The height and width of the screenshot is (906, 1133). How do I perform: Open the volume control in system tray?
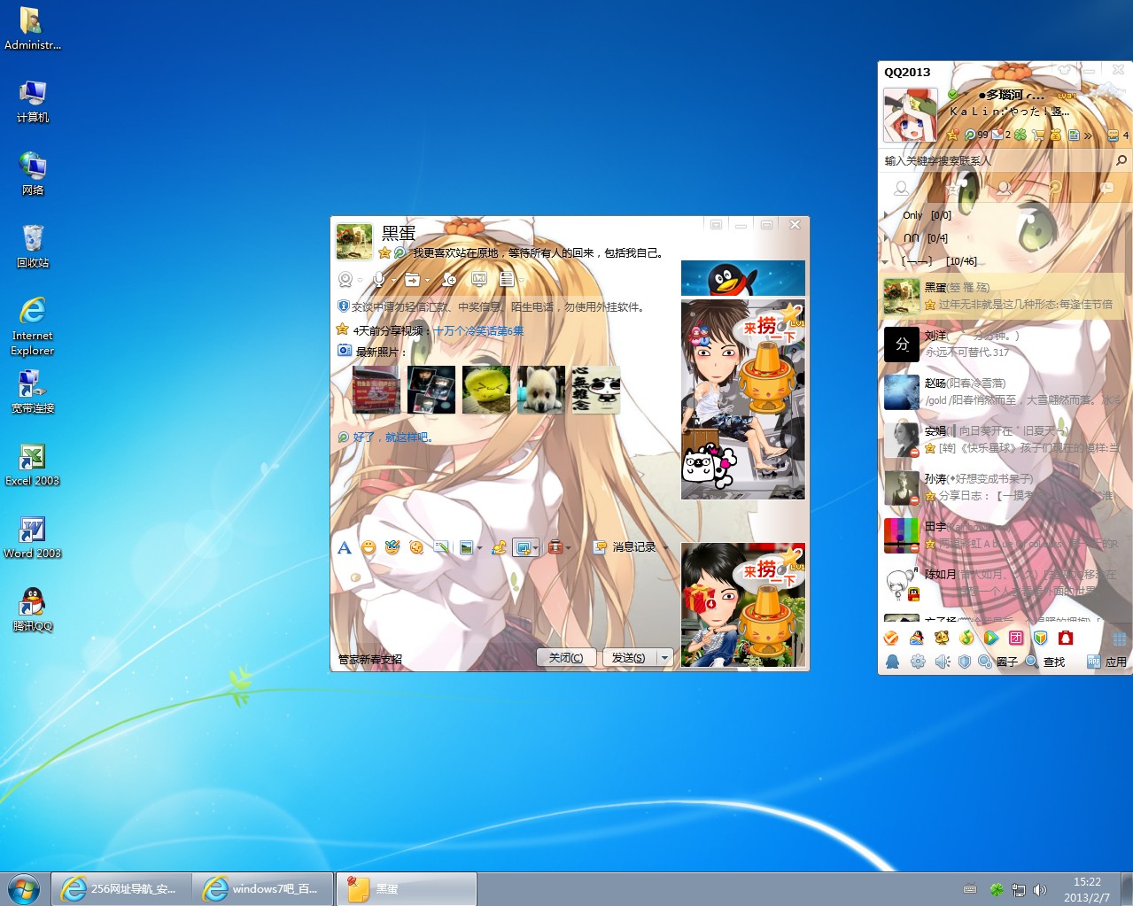1040,890
